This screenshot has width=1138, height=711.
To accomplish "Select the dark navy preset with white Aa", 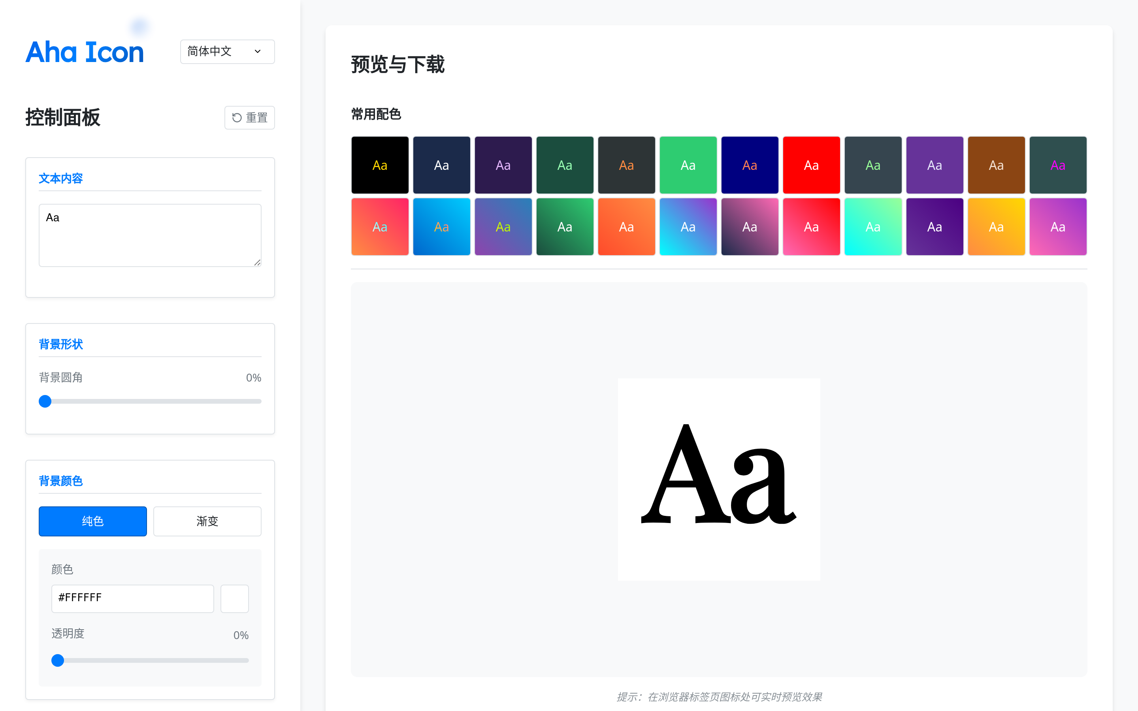I will click(441, 165).
